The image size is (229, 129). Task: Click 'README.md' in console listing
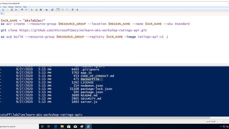(89, 95)
